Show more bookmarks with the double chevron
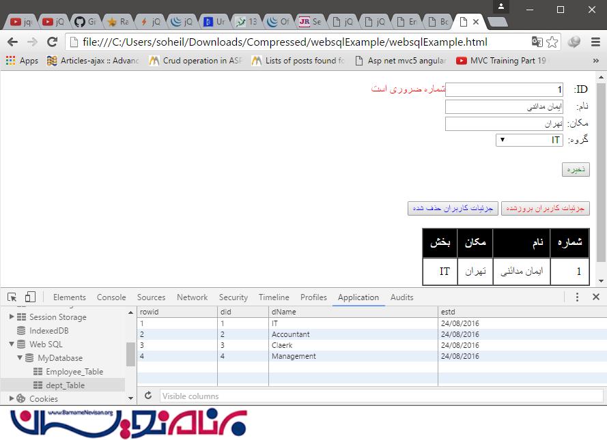Image resolution: width=607 pixels, height=440 pixels. point(596,61)
